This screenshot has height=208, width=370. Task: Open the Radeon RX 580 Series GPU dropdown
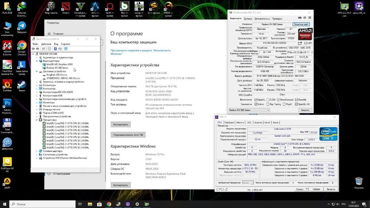pos(249,110)
